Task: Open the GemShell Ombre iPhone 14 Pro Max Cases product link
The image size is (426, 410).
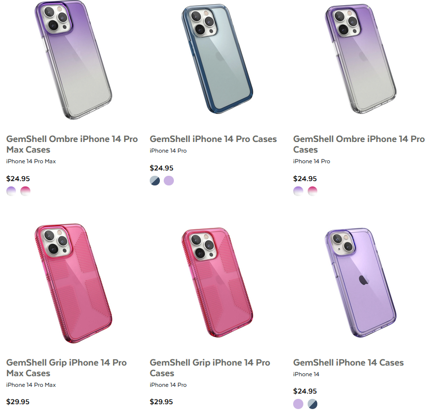Action: [71, 144]
